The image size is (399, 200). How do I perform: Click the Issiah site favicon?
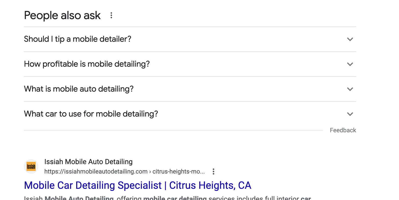(x=31, y=167)
